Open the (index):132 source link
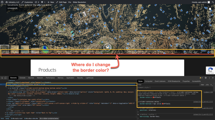The image size is (215, 120). 208,92
